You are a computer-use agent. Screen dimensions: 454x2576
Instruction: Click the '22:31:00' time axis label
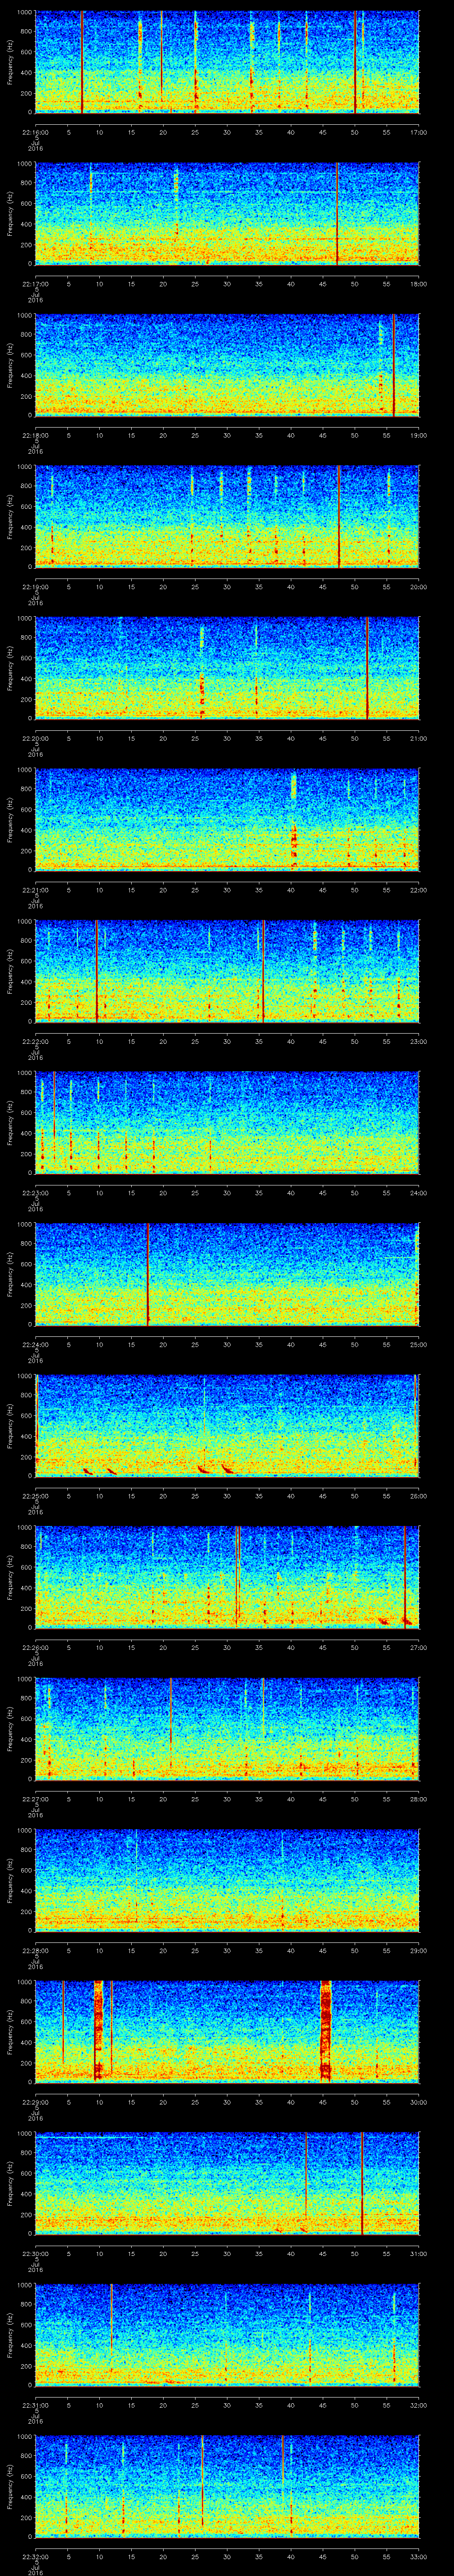pos(36,2405)
